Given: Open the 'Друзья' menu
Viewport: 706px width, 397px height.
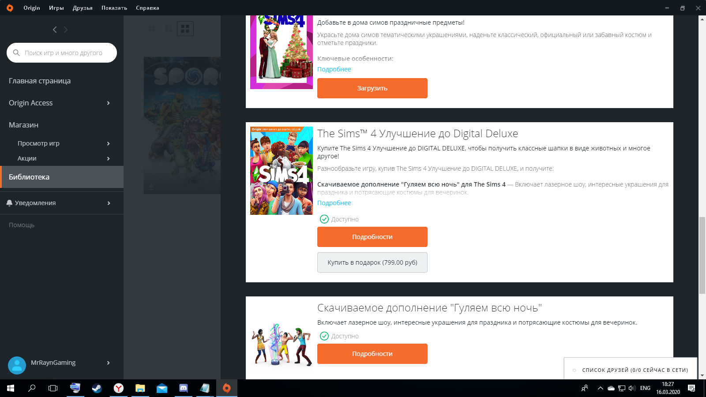Looking at the screenshot, I should 83,8.
